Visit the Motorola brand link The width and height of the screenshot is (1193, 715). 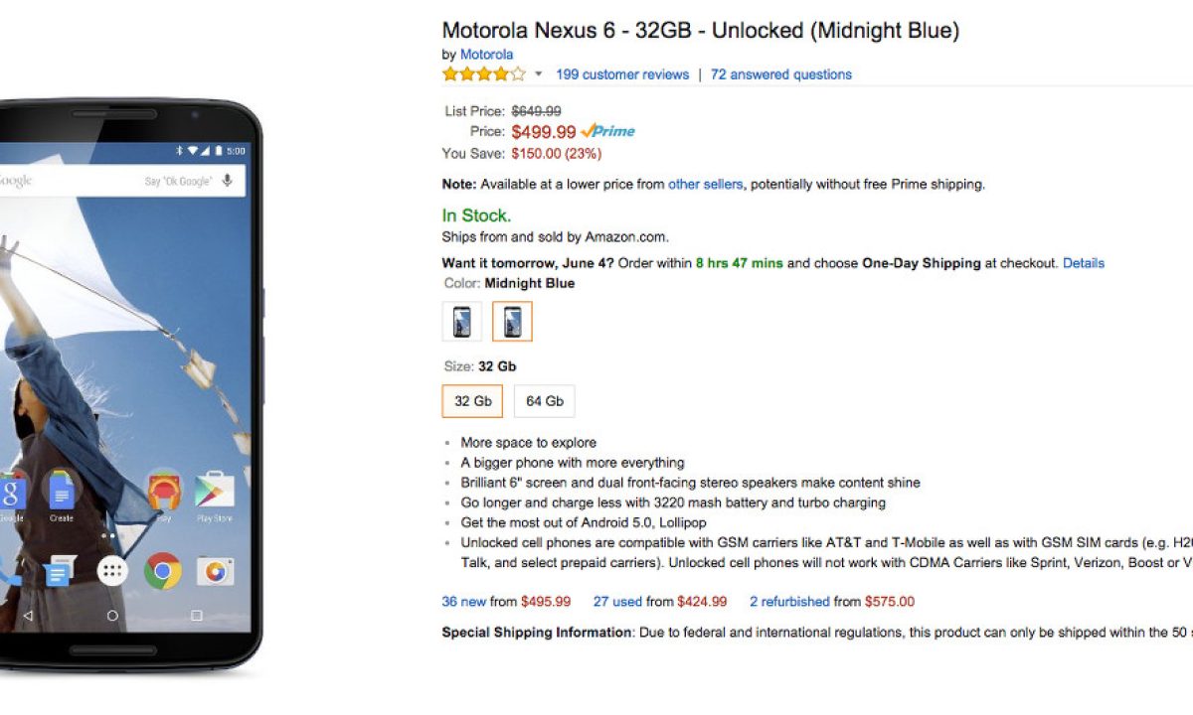486,55
